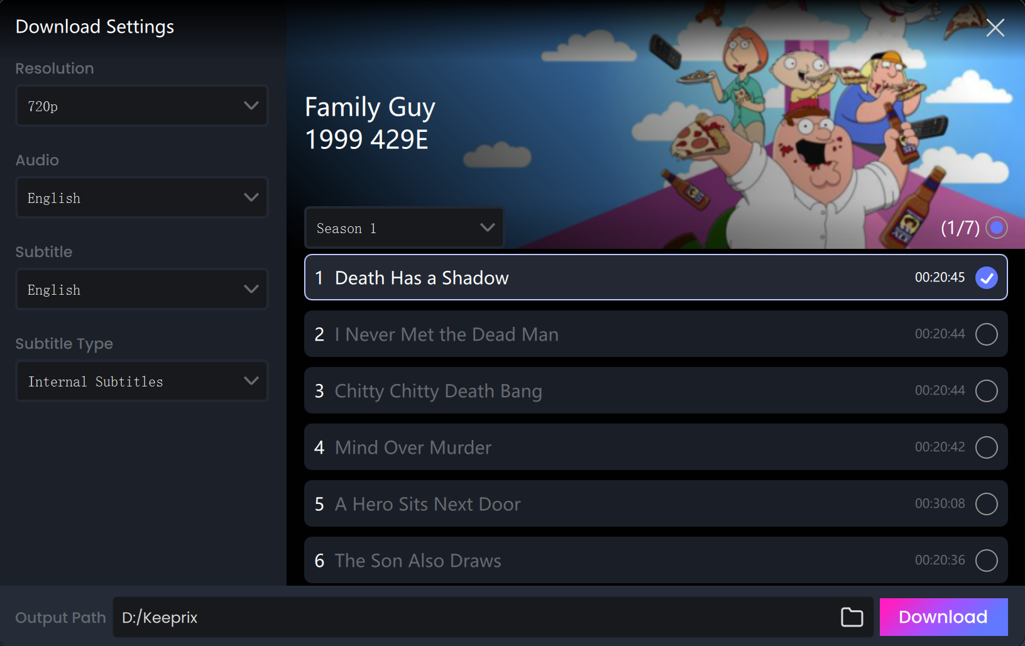Click the A Hero Sits Next Door row
The image size is (1025, 646).
click(x=655, y=504)
